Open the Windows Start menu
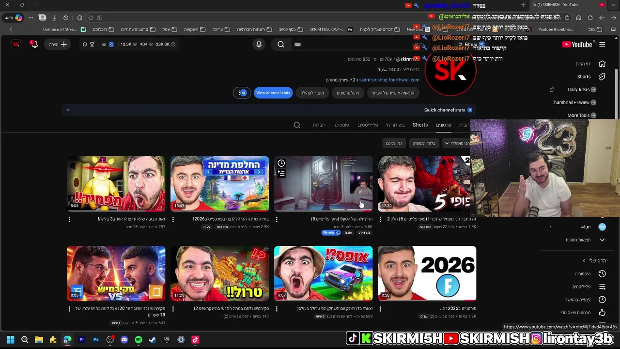This screenshot has width=620, height=349. (10, 340)
